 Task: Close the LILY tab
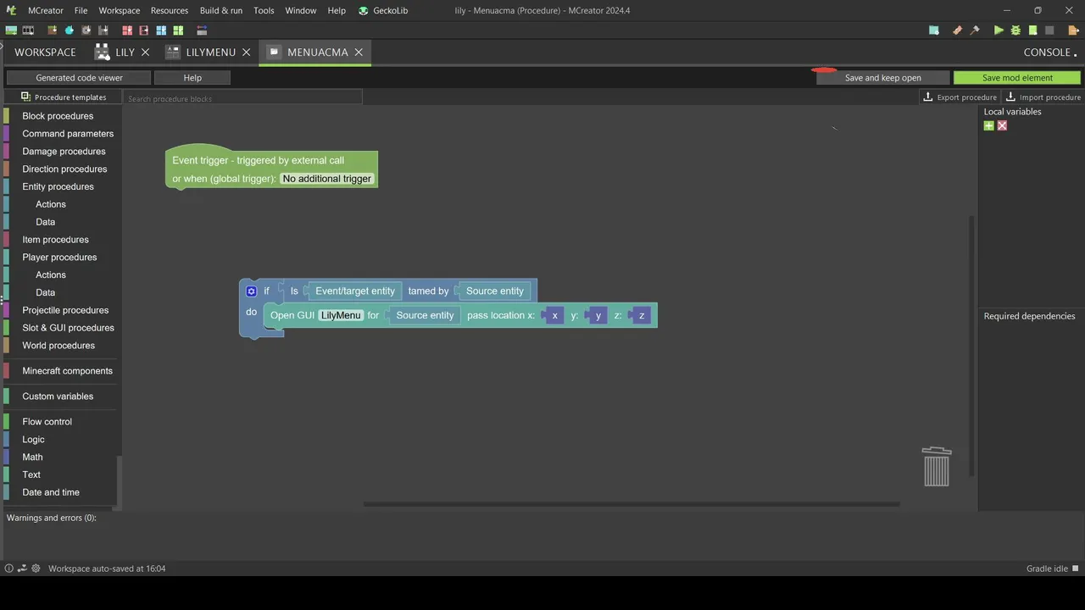click(x=145, y=52)
